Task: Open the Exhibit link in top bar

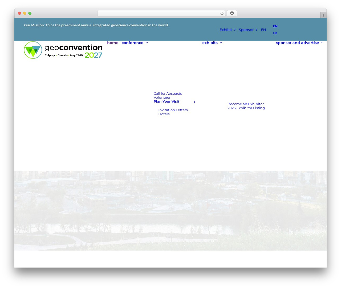Action: click(226, 30)
